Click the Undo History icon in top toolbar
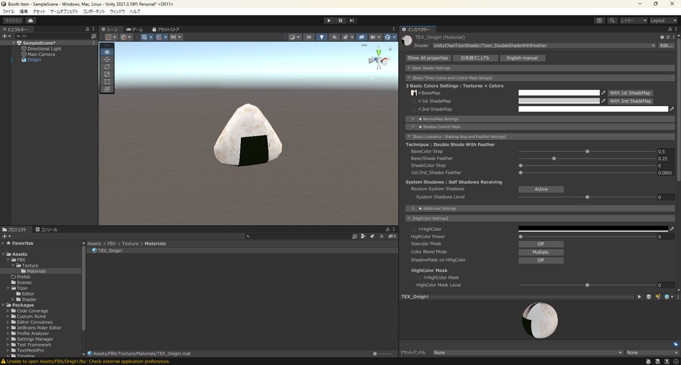 click(x=599, y=21)
